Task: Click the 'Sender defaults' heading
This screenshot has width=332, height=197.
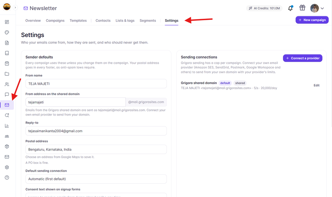Action: click(x=39, y=57)
